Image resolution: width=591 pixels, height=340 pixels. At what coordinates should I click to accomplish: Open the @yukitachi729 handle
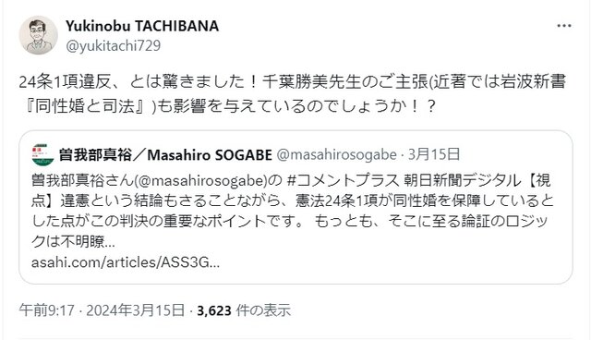(113, 45)
